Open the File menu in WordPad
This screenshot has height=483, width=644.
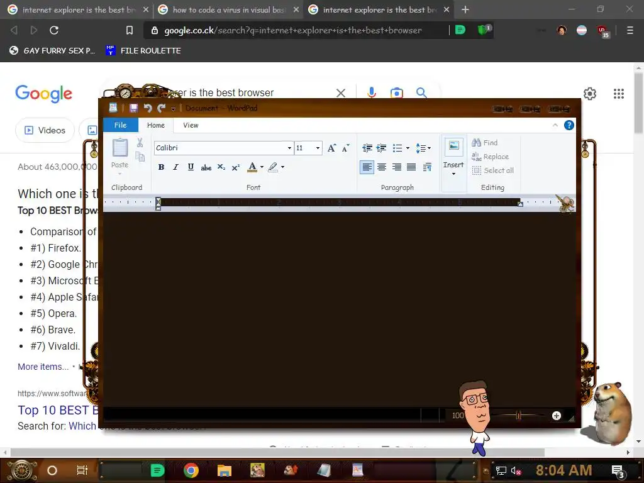pos(120,125)
